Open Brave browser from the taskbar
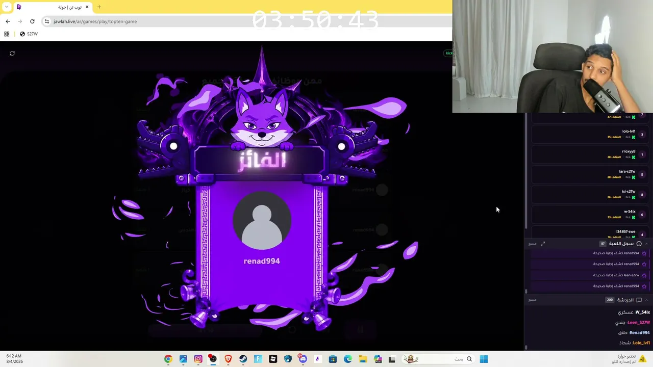653x367 pixels. coord(228,359)
